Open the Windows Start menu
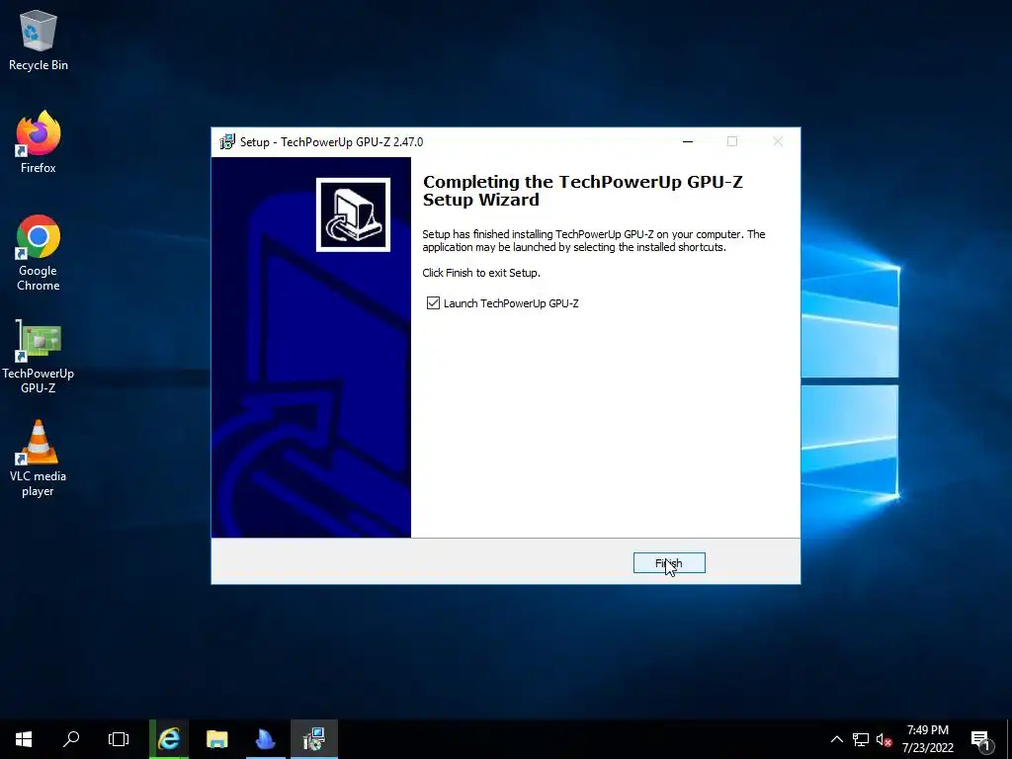 pyautogui.click(x=24, y=739)
